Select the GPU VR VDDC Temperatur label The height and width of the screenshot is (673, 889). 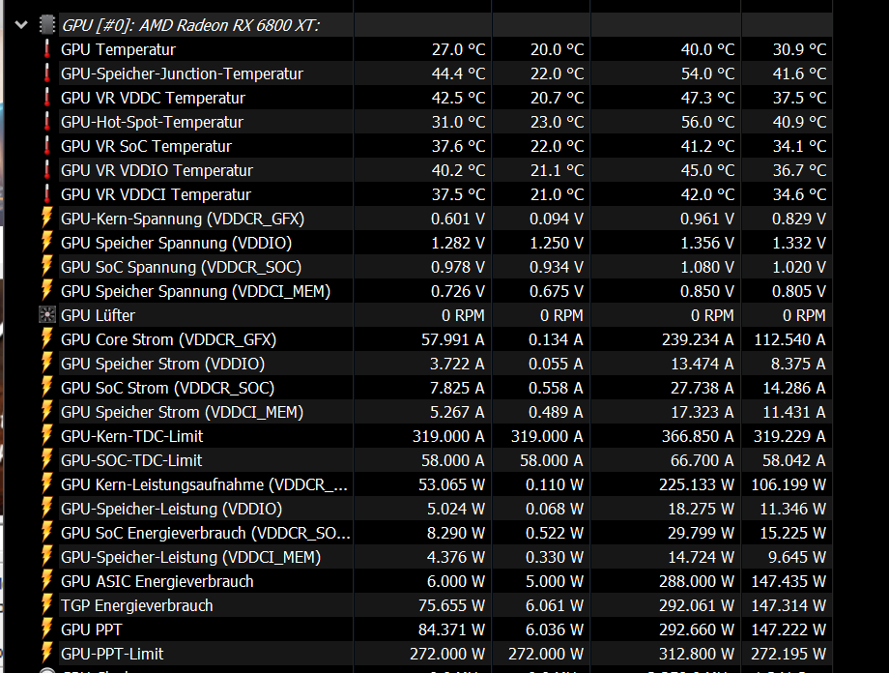click(153, 98)
